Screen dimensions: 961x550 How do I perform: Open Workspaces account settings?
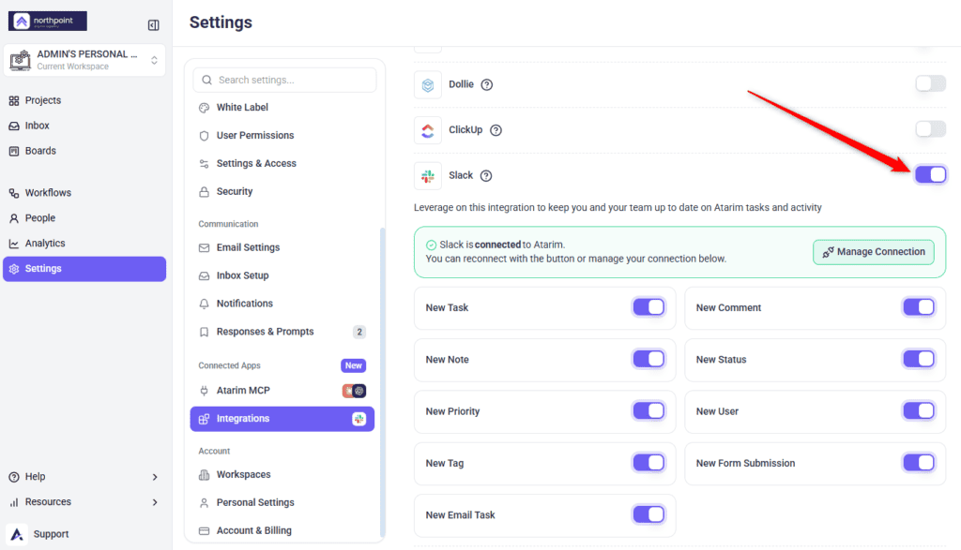[x=282, y=474]
